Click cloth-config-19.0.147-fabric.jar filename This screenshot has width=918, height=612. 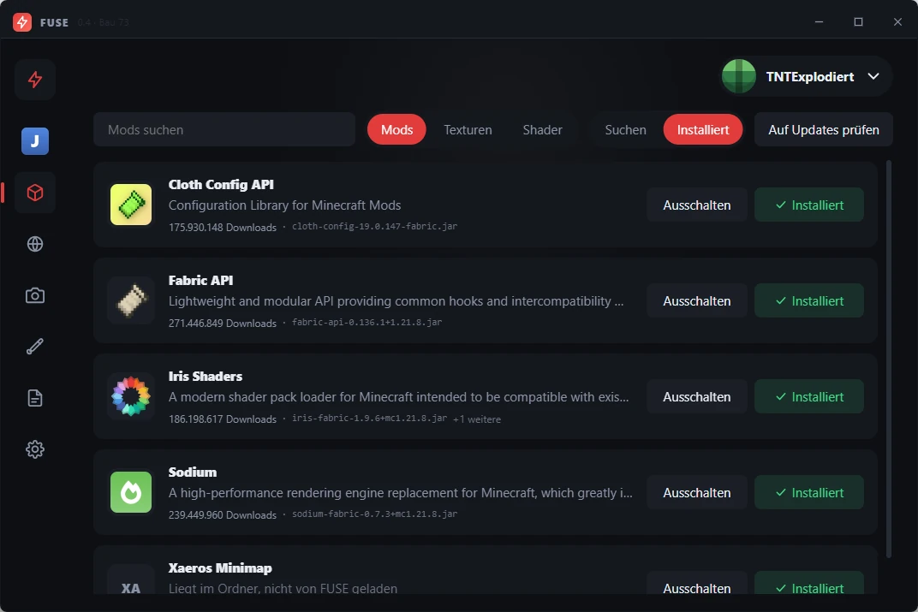(375, 227)
